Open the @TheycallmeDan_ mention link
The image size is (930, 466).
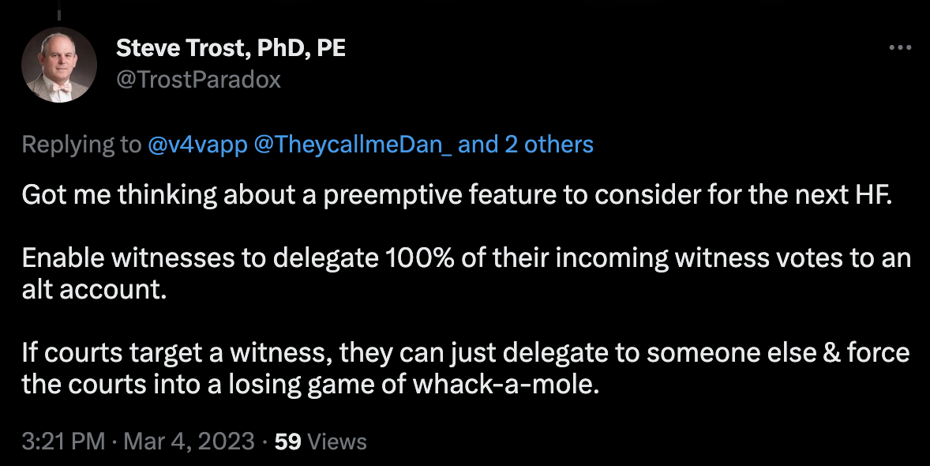352,145
